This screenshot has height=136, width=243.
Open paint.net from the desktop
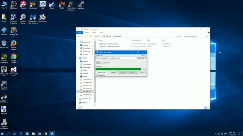pyautogui.click(x=4, y=110)
